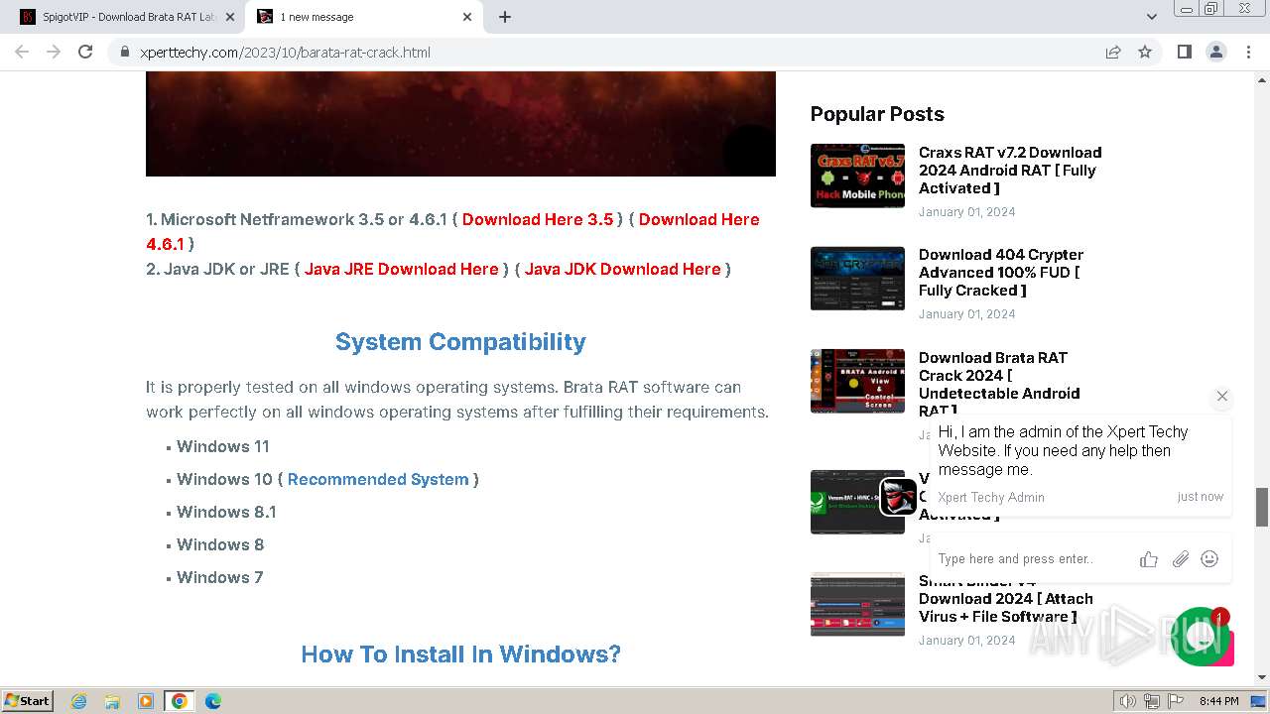Open volume control in system tray
The width and height of the screenshot is (1270, 714).
pos(1128,701)
